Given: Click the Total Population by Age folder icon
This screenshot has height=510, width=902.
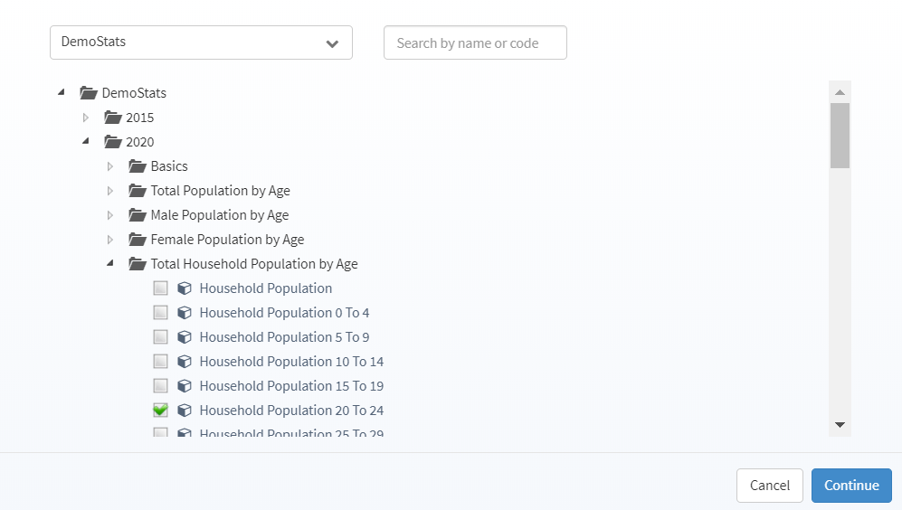Looking at the screenshot, I should click(x=138, y=190).
